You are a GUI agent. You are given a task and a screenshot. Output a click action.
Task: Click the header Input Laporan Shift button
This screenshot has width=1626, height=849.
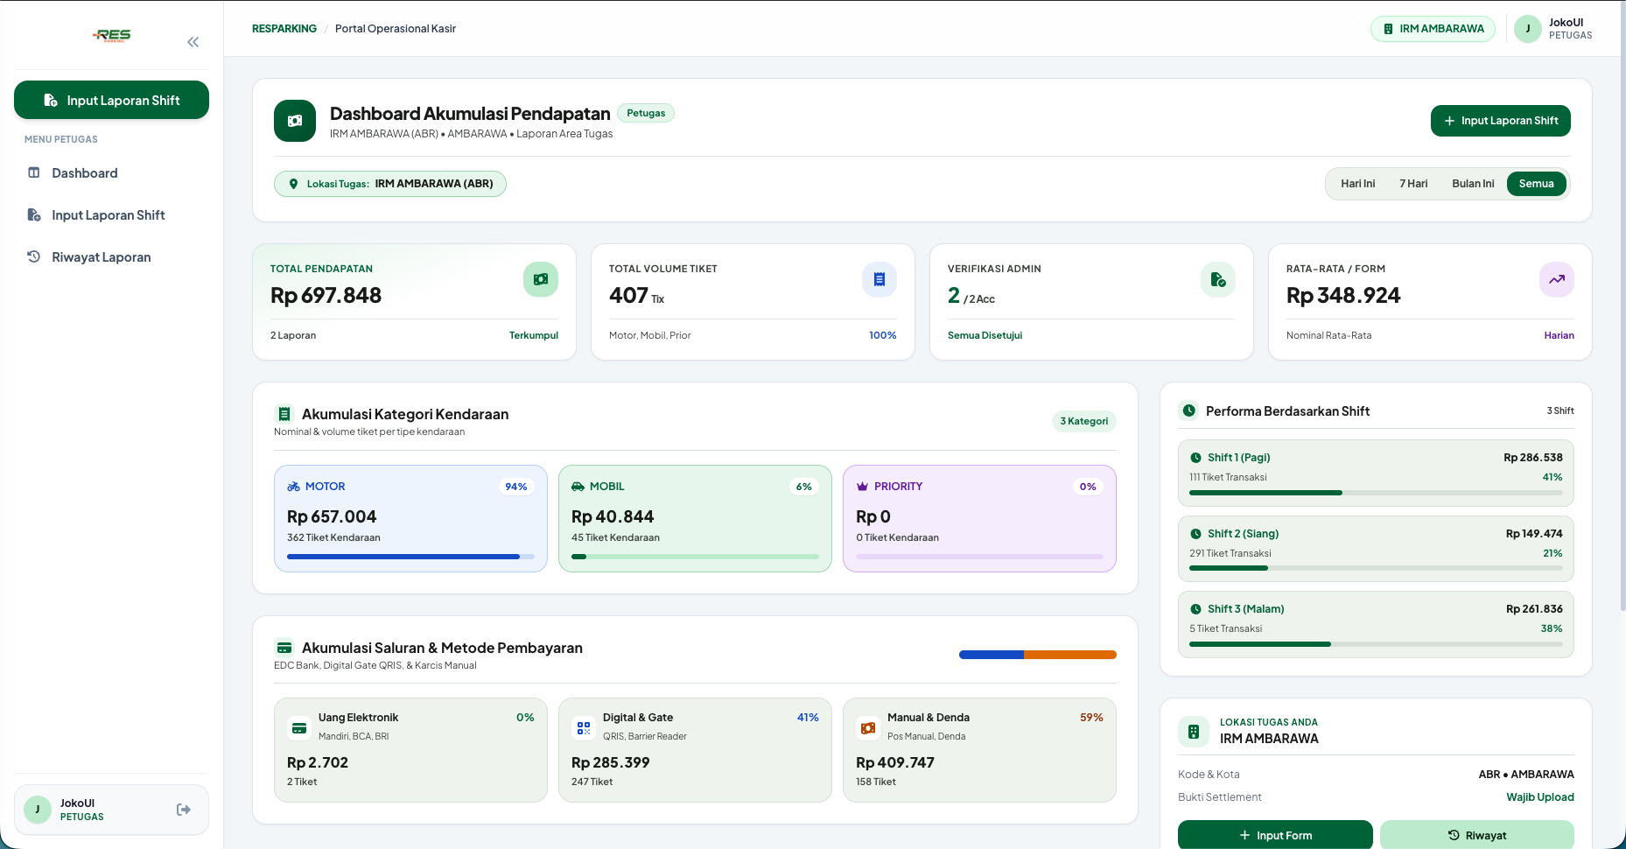point(1500,121)
